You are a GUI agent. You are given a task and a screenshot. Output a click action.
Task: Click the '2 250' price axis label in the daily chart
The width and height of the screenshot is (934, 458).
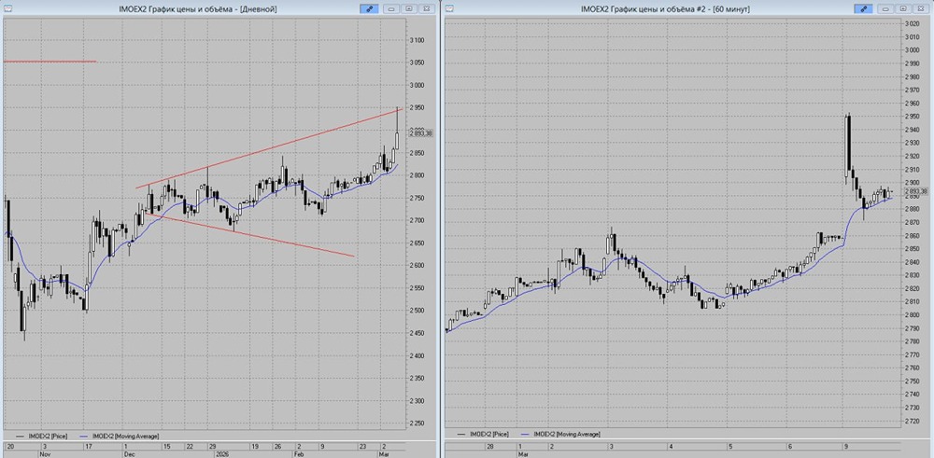click(417, 423)
